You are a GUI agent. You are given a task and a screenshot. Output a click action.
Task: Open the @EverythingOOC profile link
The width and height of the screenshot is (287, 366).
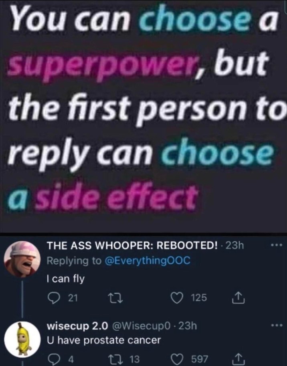click(148, 261)
